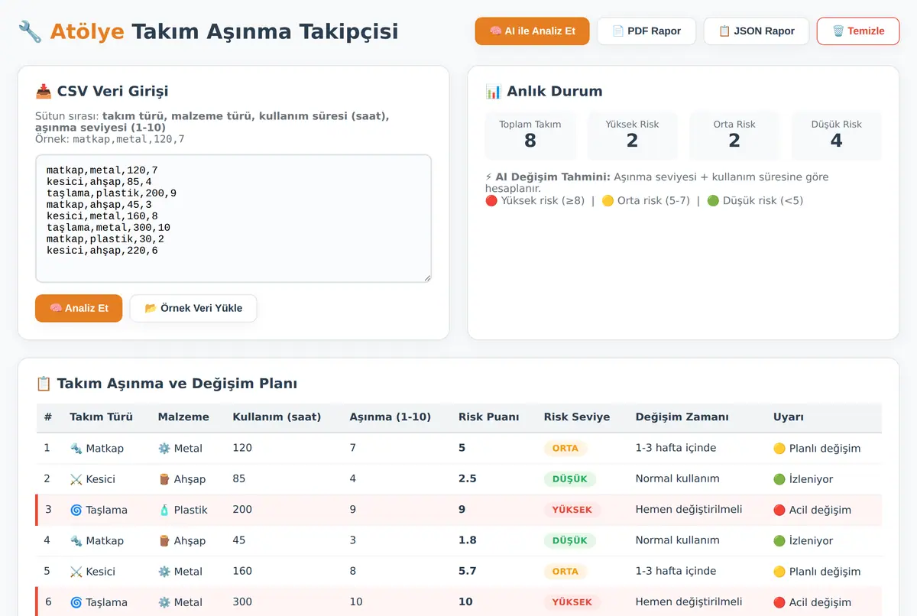Screen dimensions: 917x616
Task: Click the wood icon beside Ahşap in row 2
Action: (164, 479)
